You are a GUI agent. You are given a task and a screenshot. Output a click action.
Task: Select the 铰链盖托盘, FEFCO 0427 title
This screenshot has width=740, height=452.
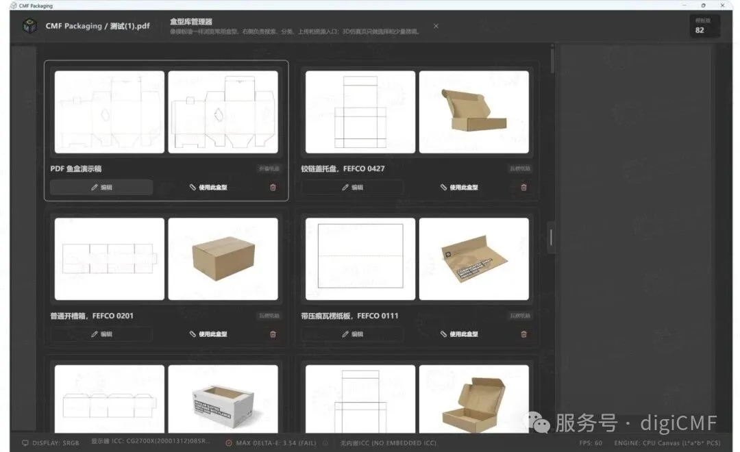pos(343,168)
